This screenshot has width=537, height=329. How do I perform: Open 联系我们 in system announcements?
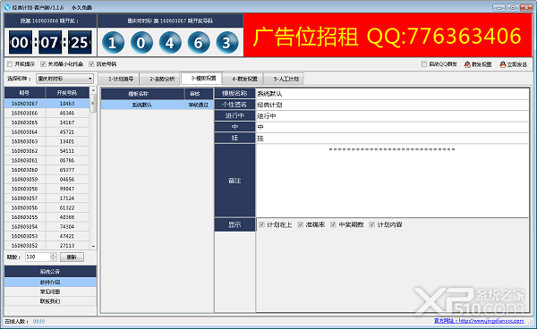point(50,301)
